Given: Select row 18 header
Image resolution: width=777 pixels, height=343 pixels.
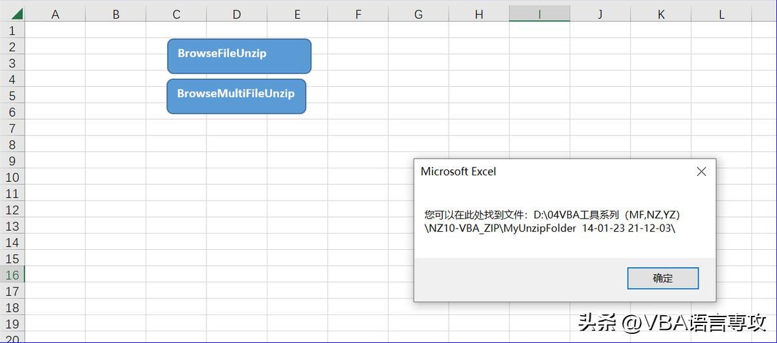Looking at the screenshot, I should tap(12, 308).
